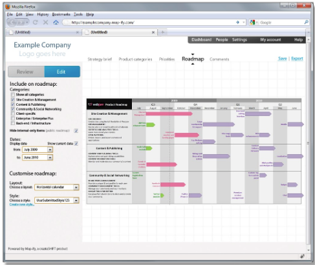This screenshot has width=315, height=265.
Task: Click the Firefox forward navigation arrow
Action: tap(21, 23)
